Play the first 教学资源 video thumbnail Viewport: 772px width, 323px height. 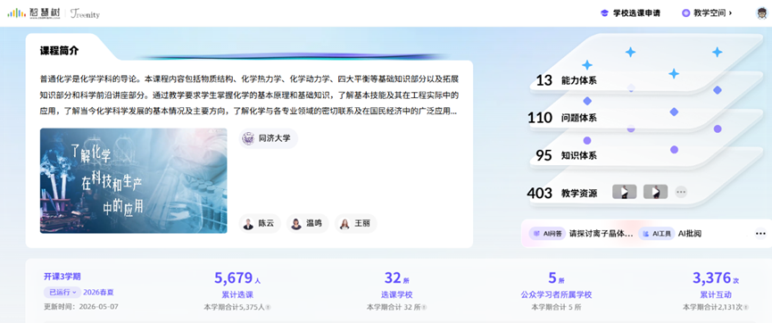(625, 192)
